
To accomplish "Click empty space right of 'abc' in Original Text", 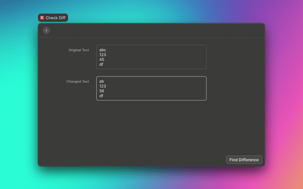I will 156,50.
